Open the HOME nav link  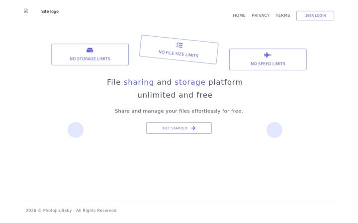[x=239, y=15]
